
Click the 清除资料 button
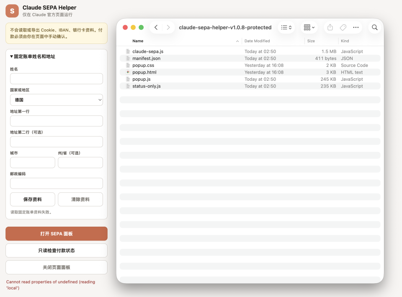tap(80, 199)
